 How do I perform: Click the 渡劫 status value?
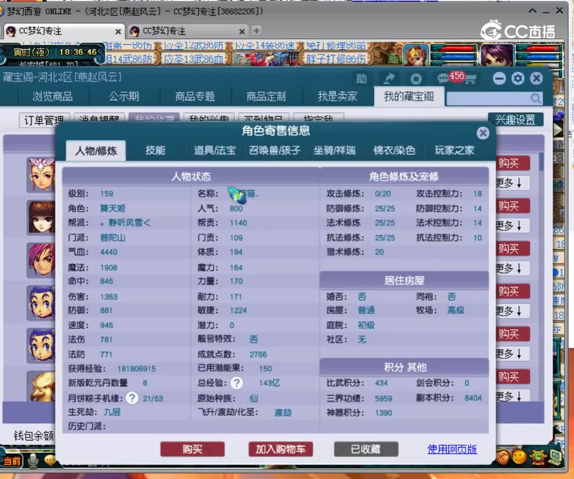[x=283, y=413]
